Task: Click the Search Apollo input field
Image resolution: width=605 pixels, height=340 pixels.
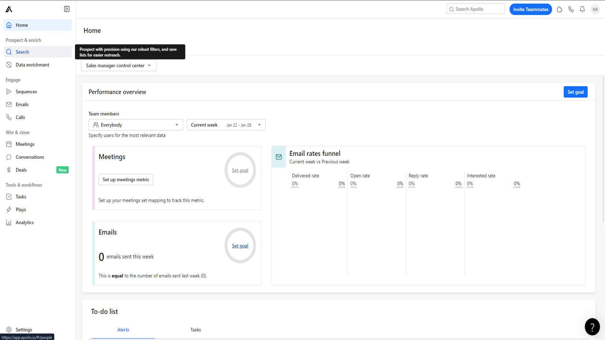Action: 475,9
